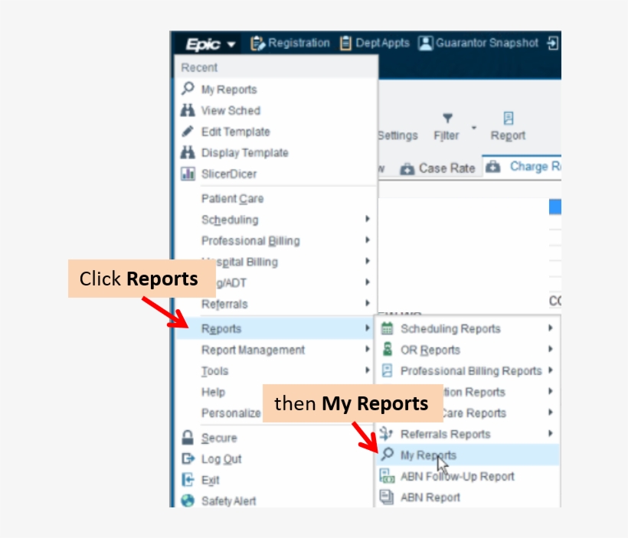This screenshot has height=538, width=628.
Task: Click the ABN Follow-Up Report icon
Action: [387, 475]
